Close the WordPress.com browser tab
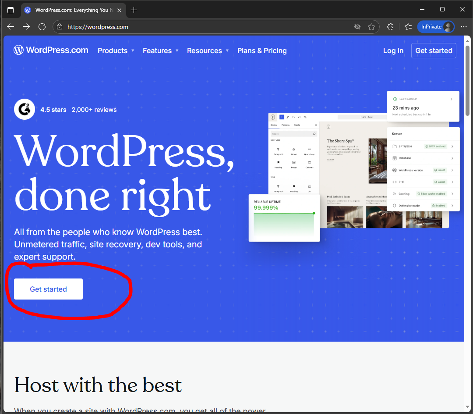The width and height of the screenshot is (473, 414). point(120,10)
